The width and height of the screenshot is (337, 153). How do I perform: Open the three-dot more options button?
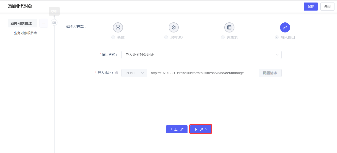[x=44, y=23]
